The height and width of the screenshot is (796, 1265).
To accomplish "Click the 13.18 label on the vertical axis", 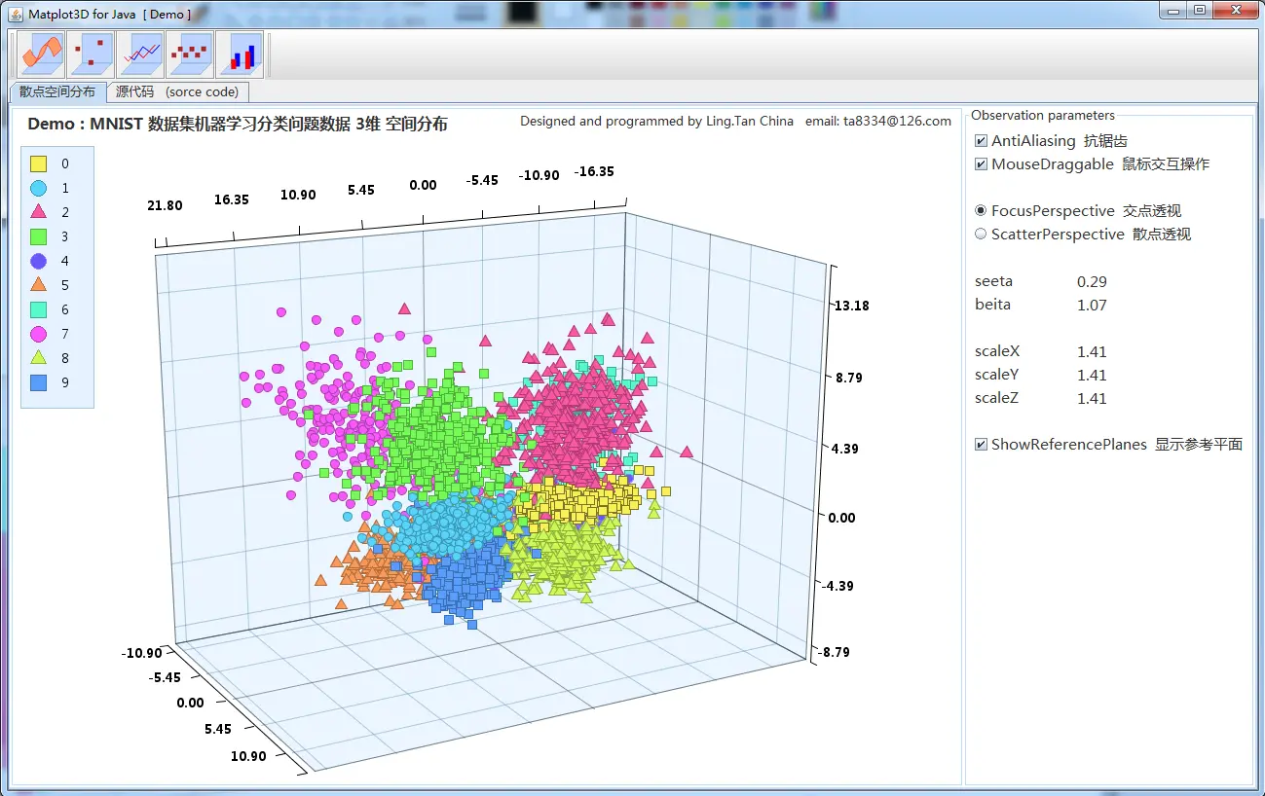I will pos(851,306).
